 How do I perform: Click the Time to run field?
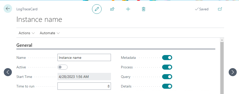point(84,86)
